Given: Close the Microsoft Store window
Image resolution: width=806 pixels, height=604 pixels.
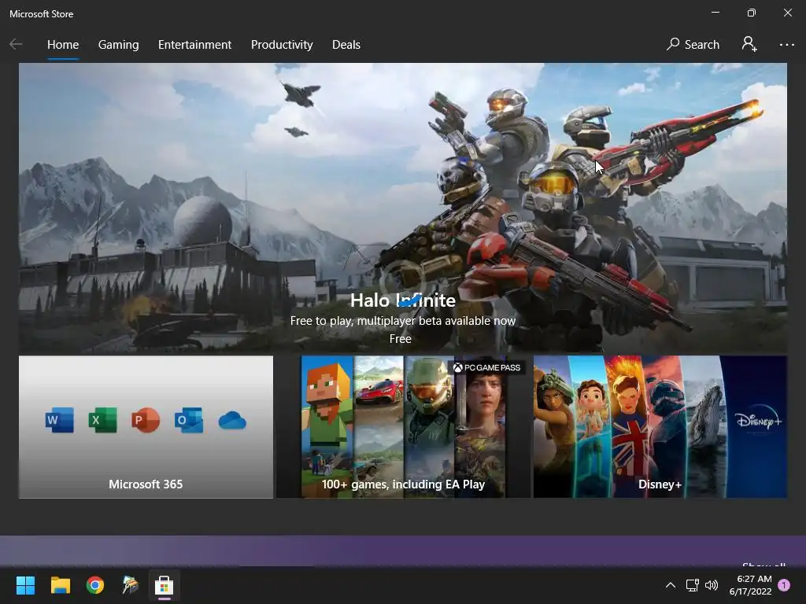Looking at the screenshot, I should pos(787,13).
